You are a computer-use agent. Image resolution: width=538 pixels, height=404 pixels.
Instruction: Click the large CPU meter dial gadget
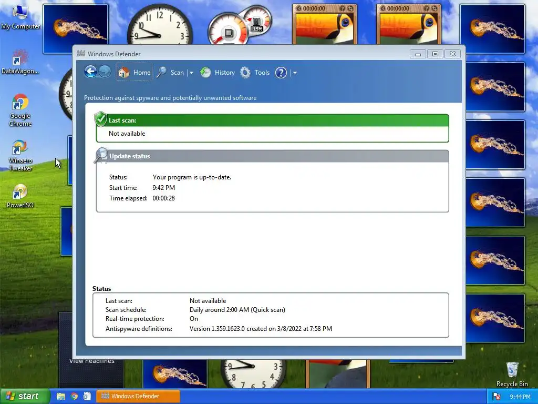click(229, 30)
